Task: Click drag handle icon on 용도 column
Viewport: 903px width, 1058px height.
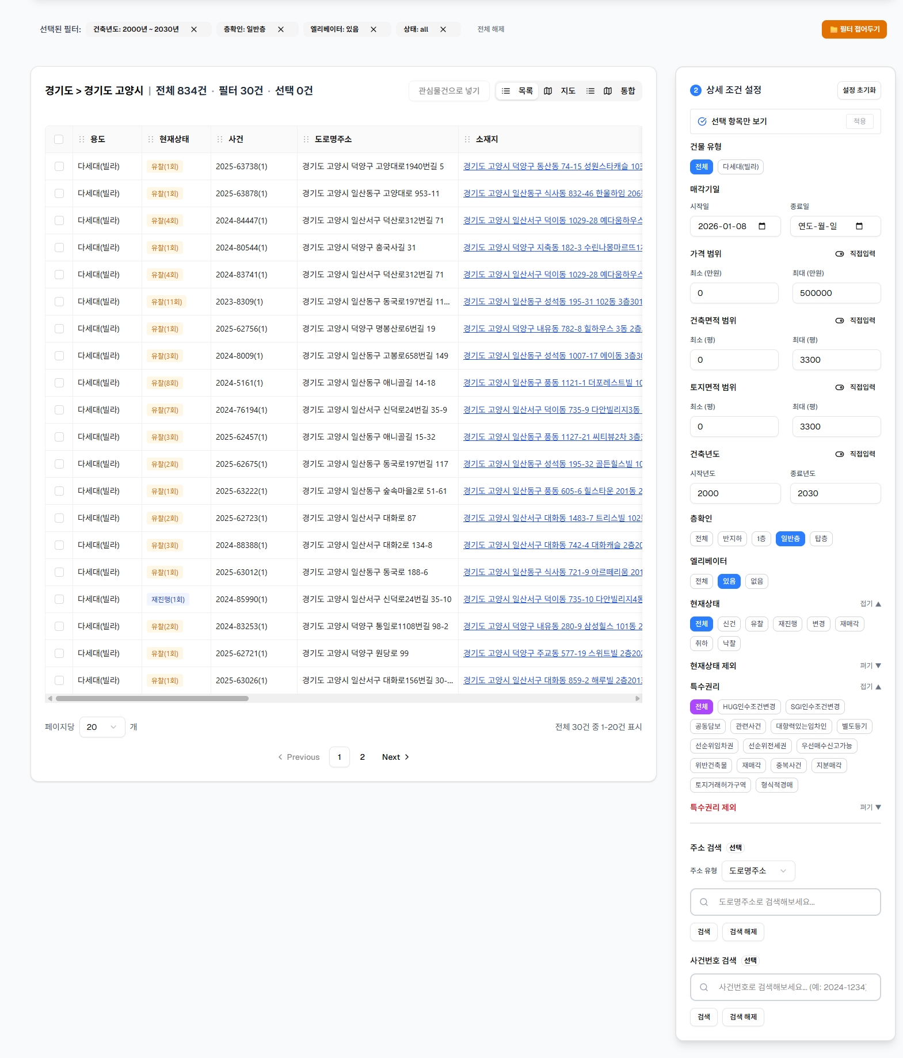Action: pyautogui.click(x=82, y=139)
